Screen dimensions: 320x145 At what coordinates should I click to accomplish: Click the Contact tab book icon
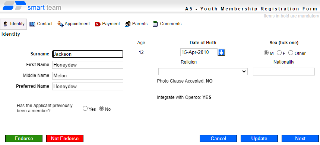[x=32, y=24]
